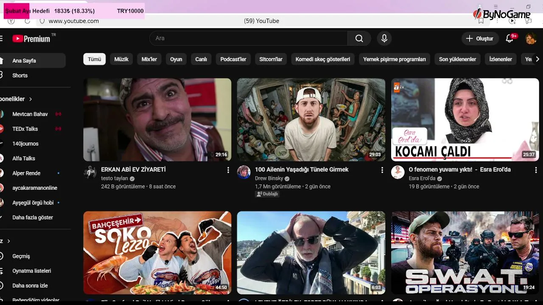543x305 pixels.
Task: Open the 6:03 duration video thumbnail
Action: (x=311, y=253)
